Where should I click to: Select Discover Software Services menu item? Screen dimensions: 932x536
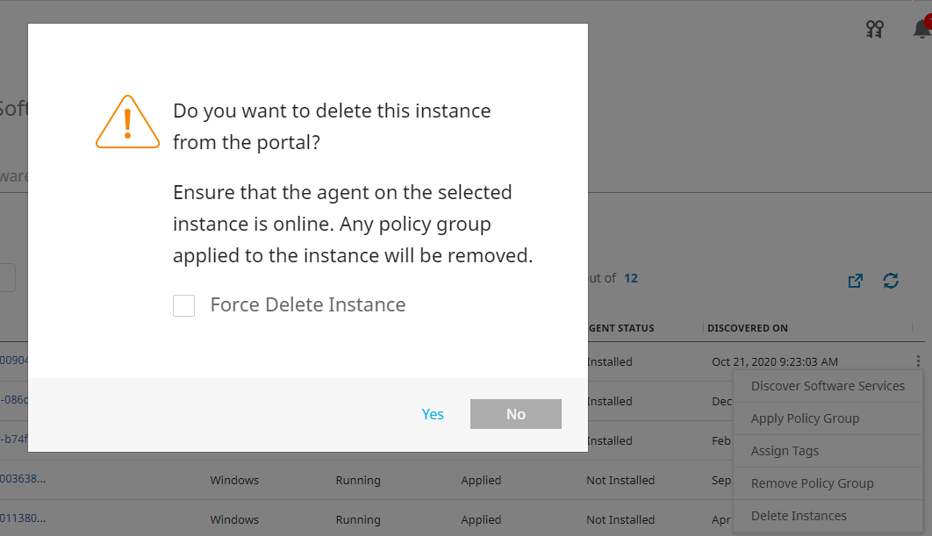point(828,386)
